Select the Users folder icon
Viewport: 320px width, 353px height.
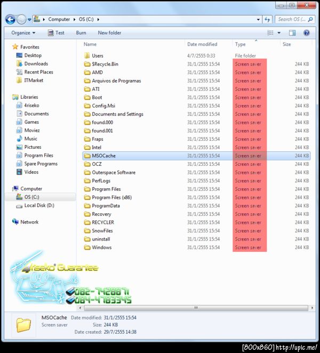coord(87,55)
